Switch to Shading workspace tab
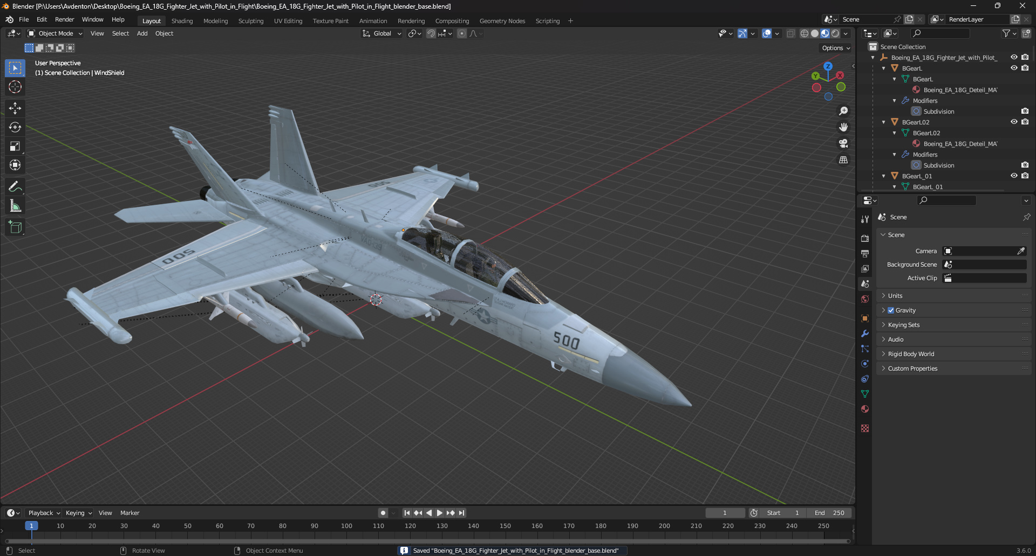Image resolution: width=1036 pixels, height=556 pixels. point(182,21)
